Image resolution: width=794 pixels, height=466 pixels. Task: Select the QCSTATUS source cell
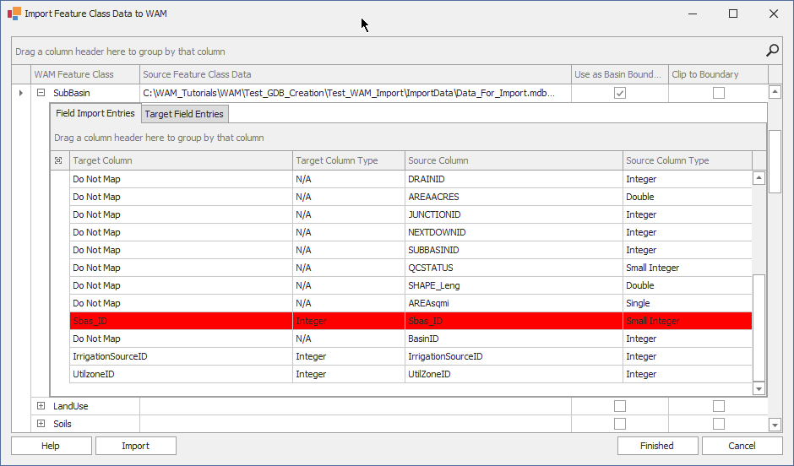click(514, 268)
